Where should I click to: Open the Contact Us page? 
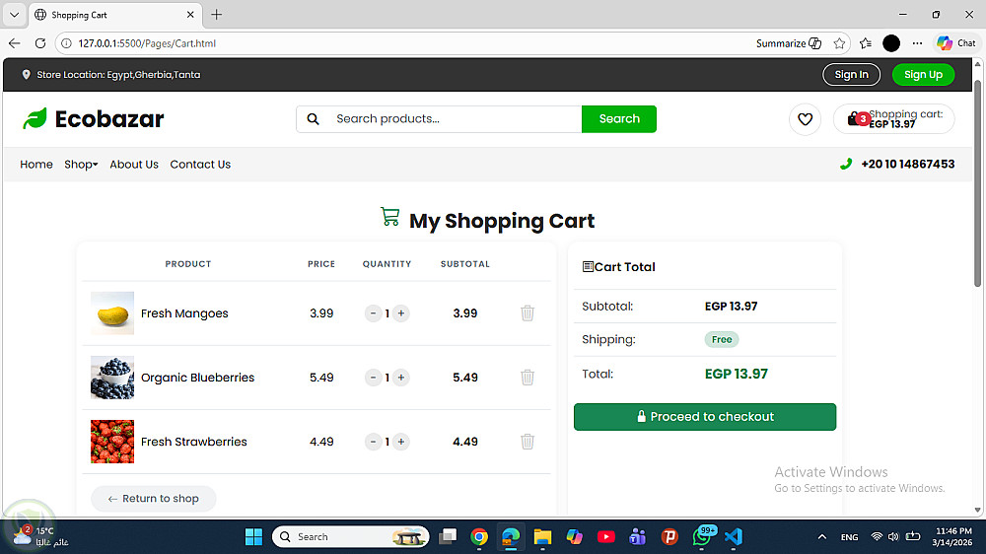coord(200,164)
